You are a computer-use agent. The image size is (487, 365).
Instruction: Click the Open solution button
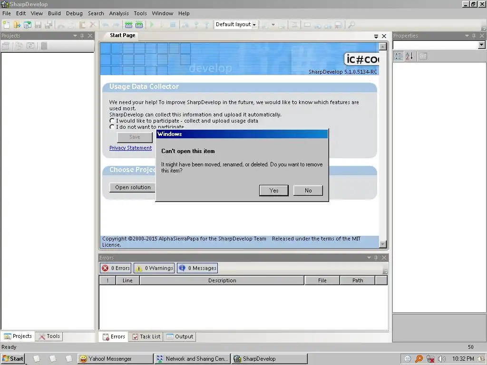pos(133,187)
